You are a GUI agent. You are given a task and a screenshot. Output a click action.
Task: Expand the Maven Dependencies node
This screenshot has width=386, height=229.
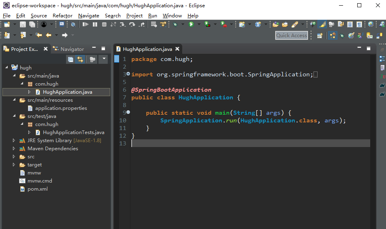click(14, 149)
